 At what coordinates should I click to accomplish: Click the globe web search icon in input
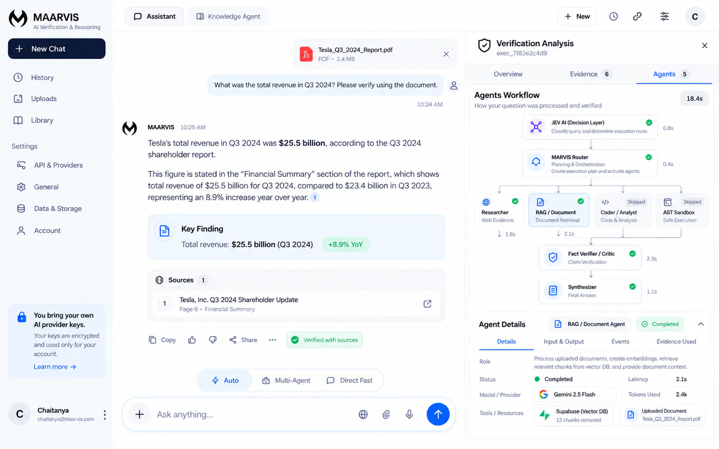(363, 414)
